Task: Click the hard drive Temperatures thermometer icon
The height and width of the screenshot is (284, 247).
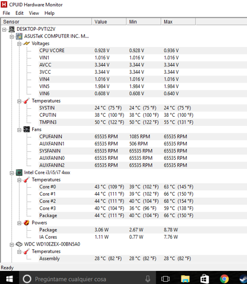Action: (27, 252)
